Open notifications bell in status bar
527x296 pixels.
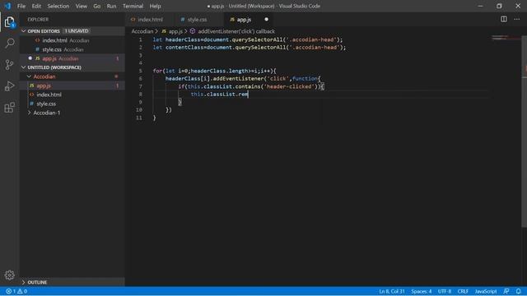click(518, 291)
